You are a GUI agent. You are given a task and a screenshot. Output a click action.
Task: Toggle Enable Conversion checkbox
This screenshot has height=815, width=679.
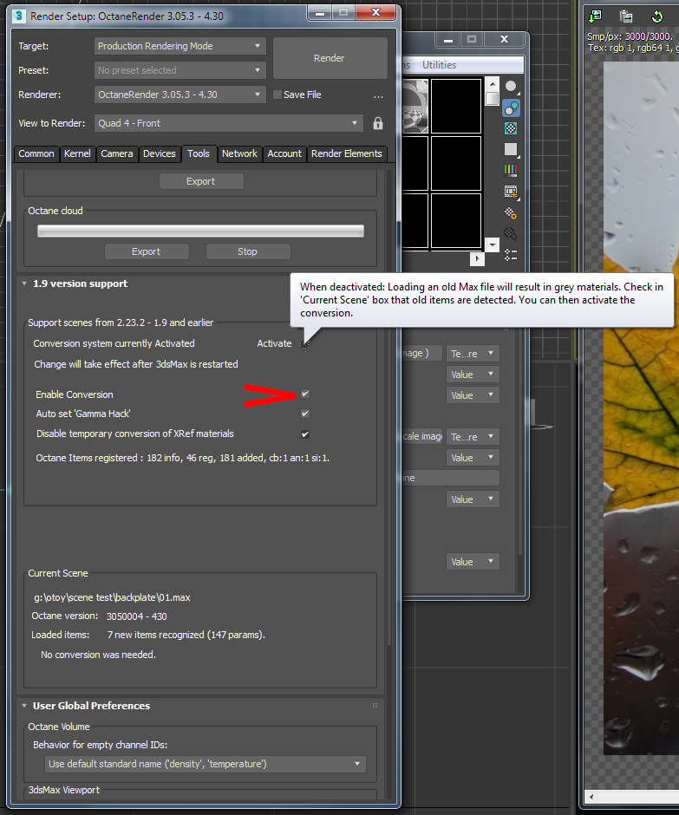(305, 394)
